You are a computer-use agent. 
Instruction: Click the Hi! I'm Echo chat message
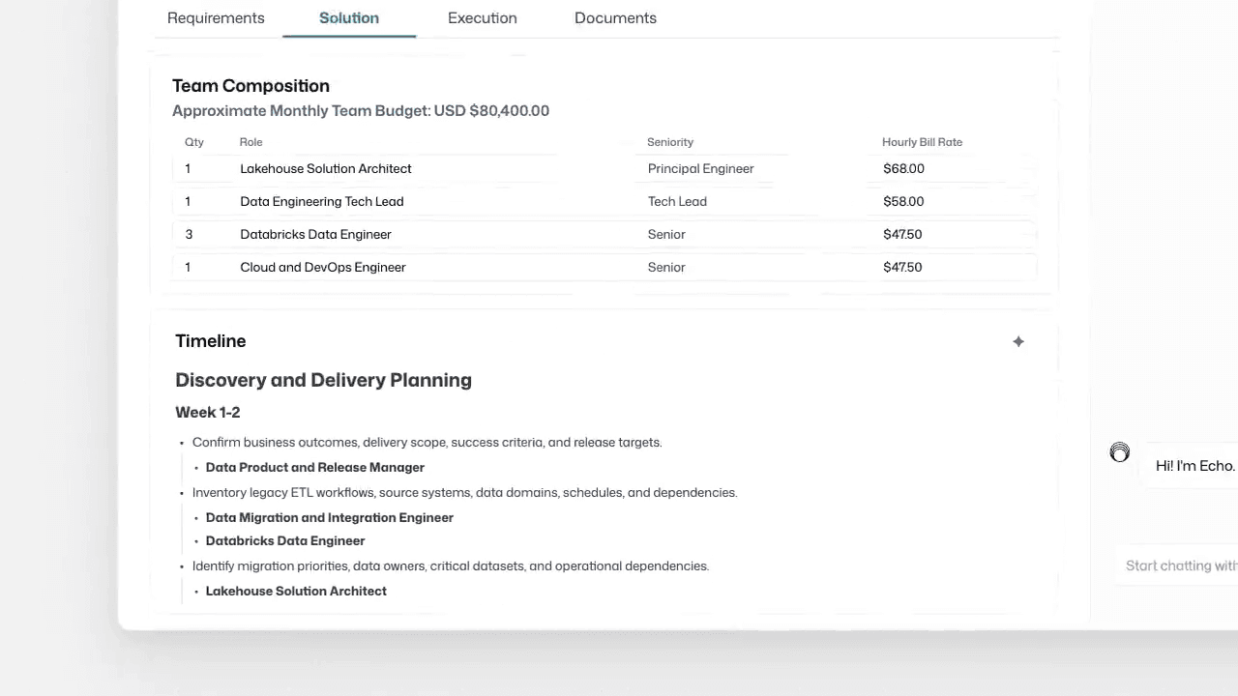1195,466
